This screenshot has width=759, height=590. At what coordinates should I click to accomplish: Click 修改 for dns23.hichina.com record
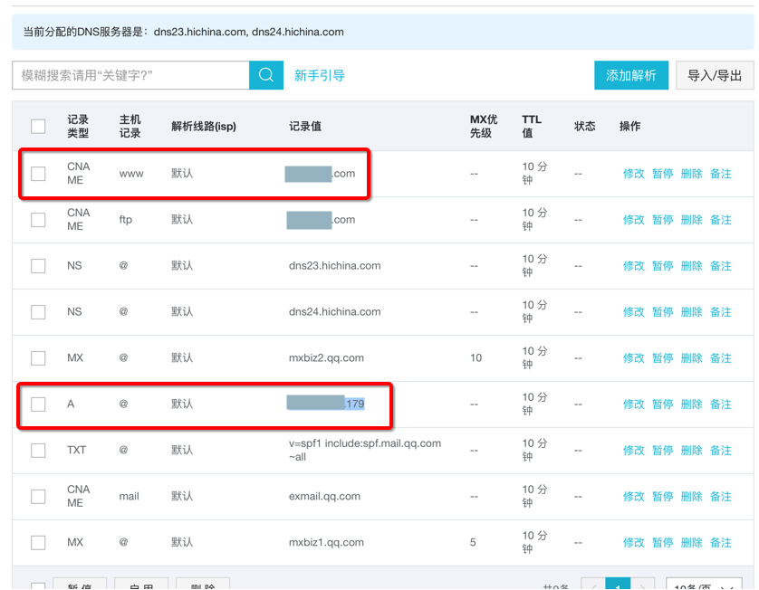(634, 266)
